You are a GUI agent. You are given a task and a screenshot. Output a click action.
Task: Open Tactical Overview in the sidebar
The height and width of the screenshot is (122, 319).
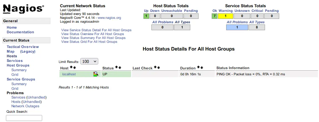click(x=23, y=47)
